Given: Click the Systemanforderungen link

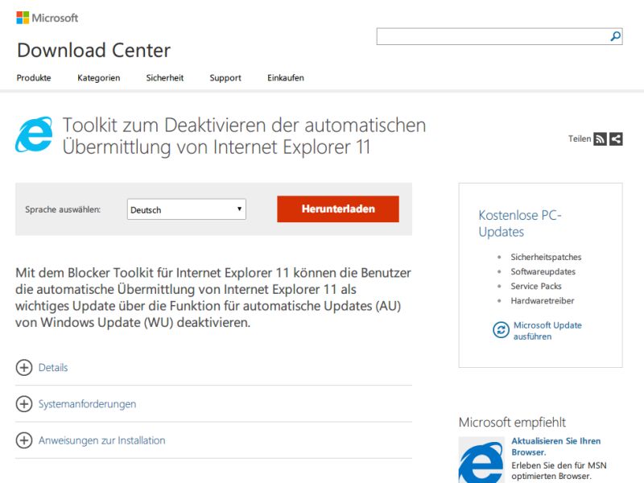Looking at the screenshot, I should [87, 404].
